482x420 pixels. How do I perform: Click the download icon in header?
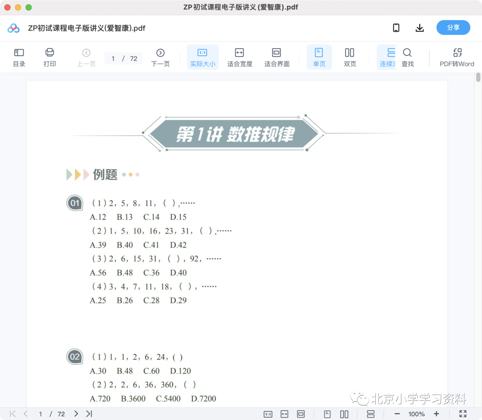coord(420,28)
